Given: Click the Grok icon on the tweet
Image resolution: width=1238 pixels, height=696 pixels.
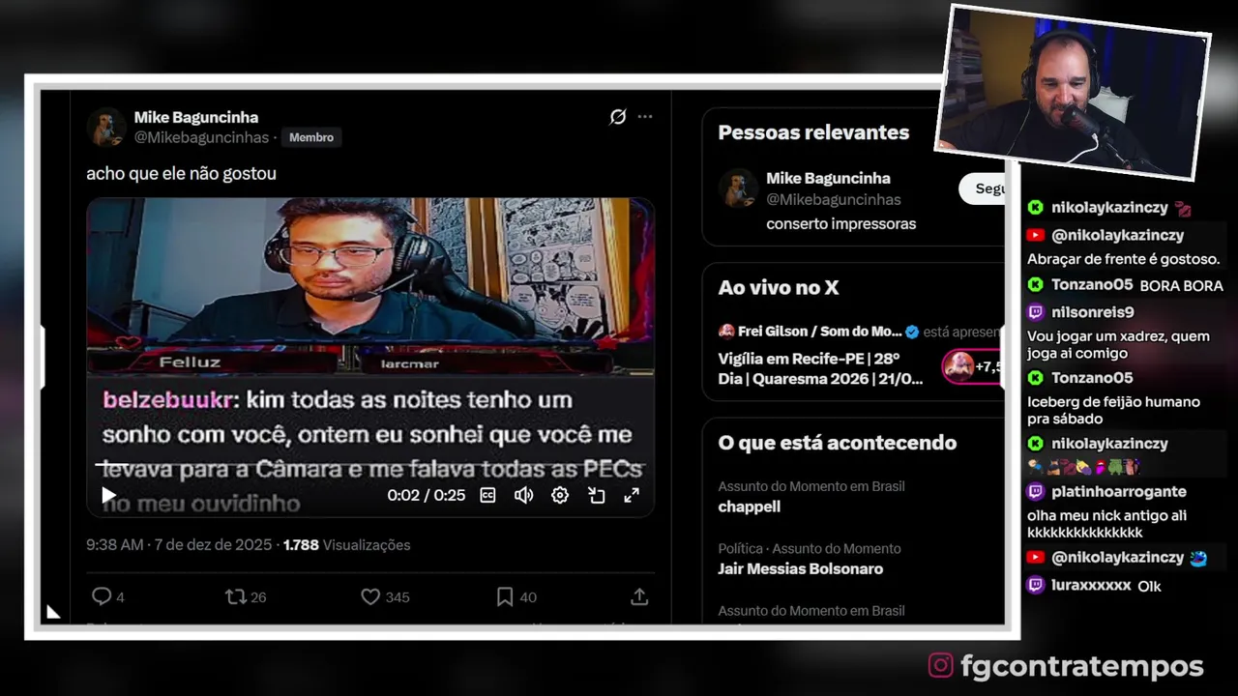Looking at the screenshot, I should (618, 117).
